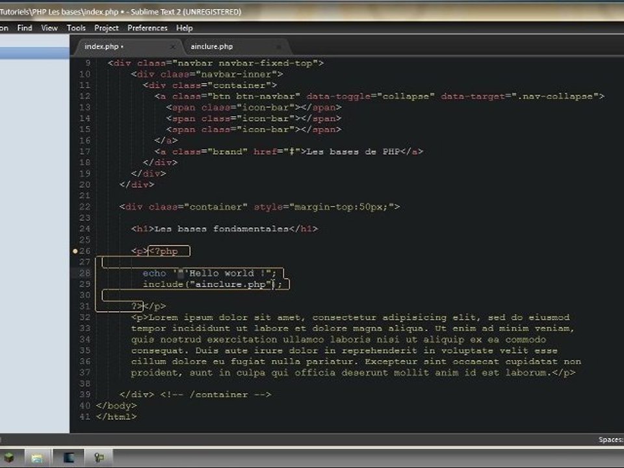This screenshot has width=624, height=468.
Task: Select the highlighted item in the sidebar
Action: (34, 53)
